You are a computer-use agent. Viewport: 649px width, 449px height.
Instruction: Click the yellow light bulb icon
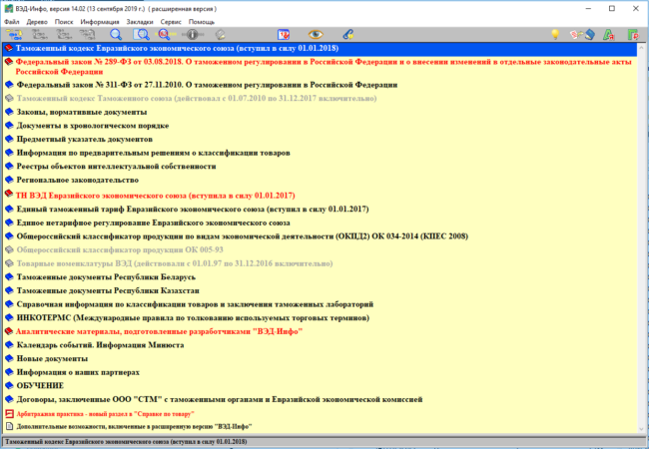pyautogui.click(x=556, y=34)
